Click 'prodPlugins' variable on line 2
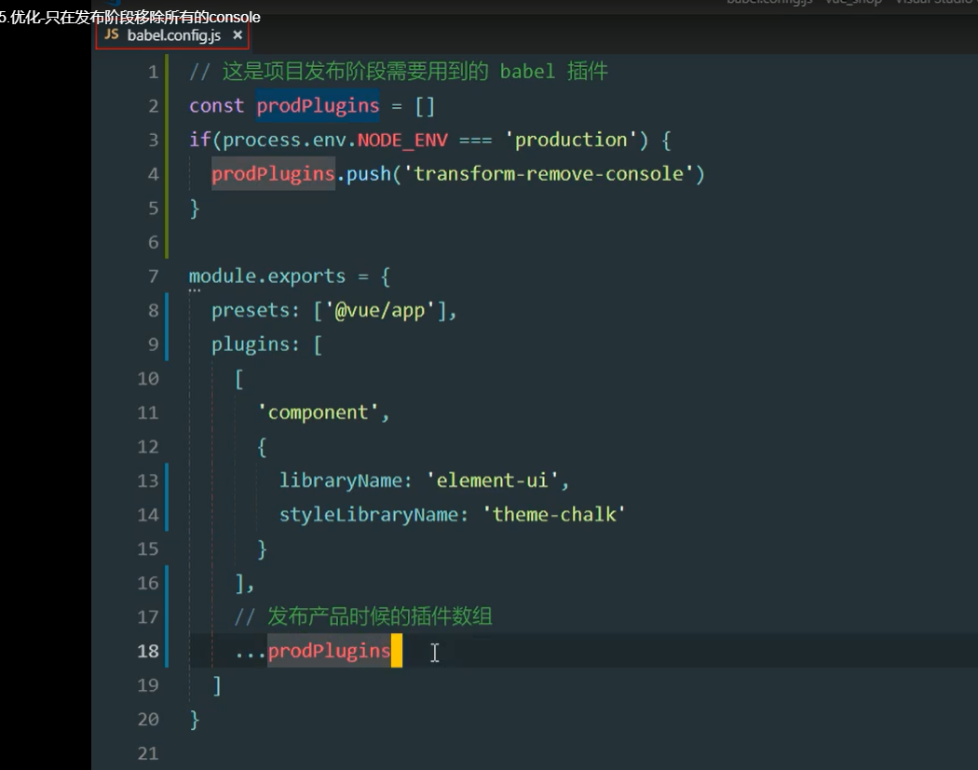This screenshot has width=978, height=770. (319, 106)
